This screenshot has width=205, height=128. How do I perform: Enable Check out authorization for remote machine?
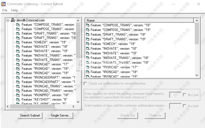pos(85,83)
